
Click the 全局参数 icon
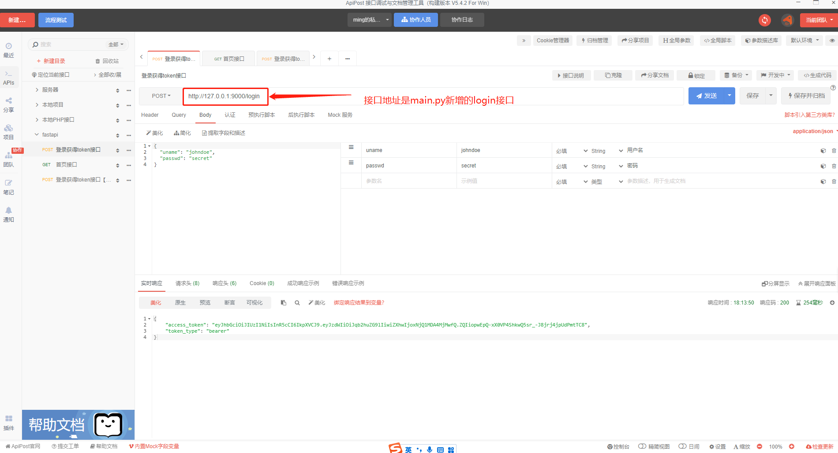pos(676,40)
